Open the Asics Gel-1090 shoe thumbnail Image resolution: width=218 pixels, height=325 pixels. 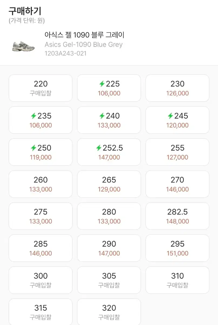(24, 45)
